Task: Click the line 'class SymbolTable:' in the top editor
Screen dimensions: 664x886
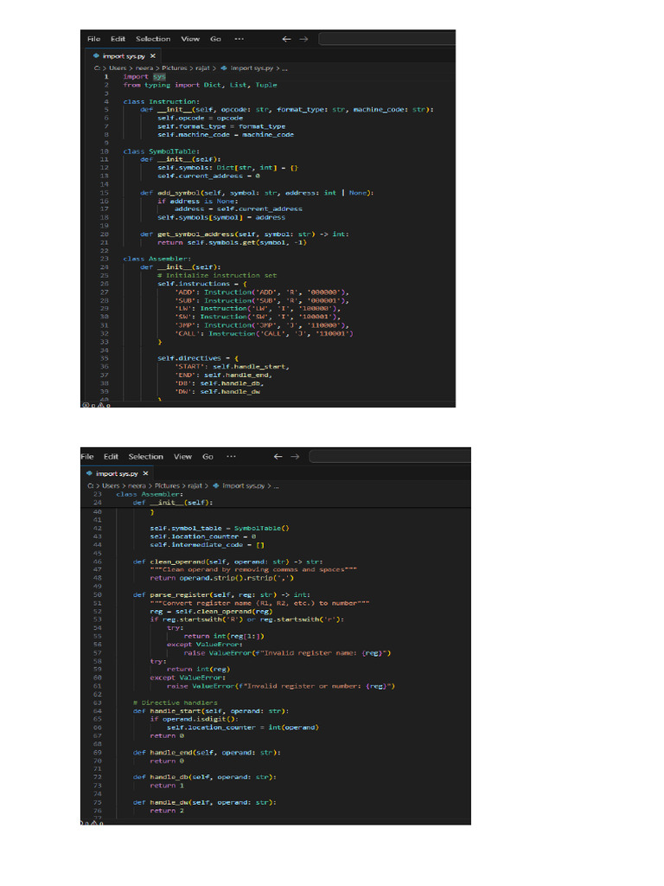Action: pos(161,151)
